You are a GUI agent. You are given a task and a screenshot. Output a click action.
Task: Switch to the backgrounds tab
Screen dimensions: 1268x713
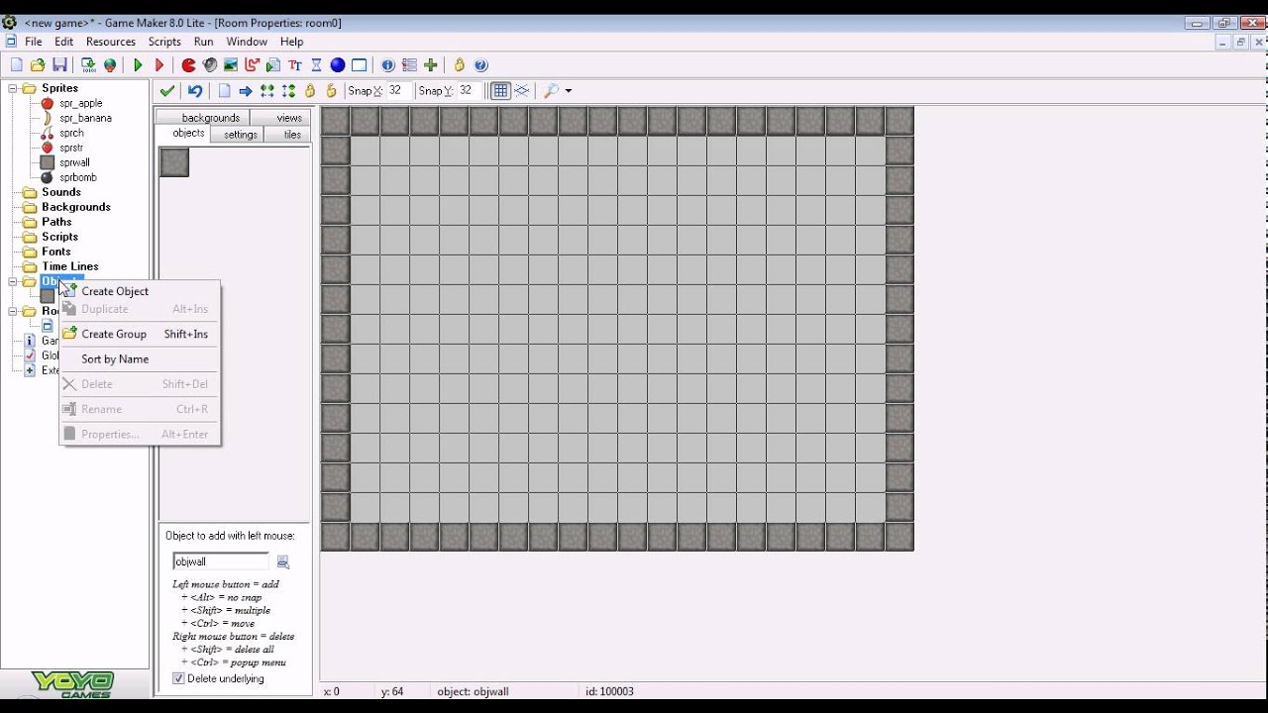point(204,118)
